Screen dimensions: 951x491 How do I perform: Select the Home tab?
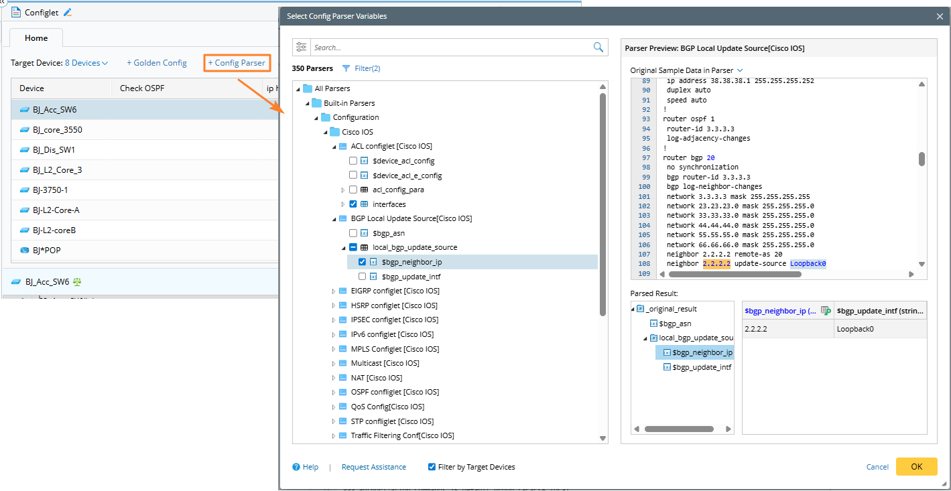coord(36,38)
